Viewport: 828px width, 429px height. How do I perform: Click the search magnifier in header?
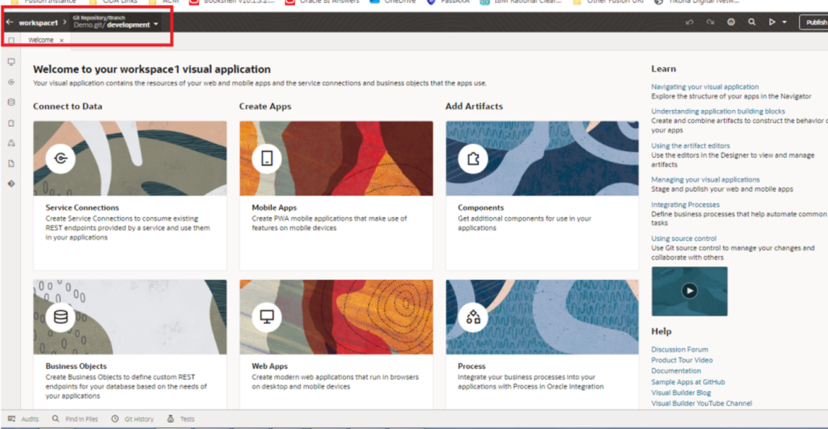click(x=752, y=22)
